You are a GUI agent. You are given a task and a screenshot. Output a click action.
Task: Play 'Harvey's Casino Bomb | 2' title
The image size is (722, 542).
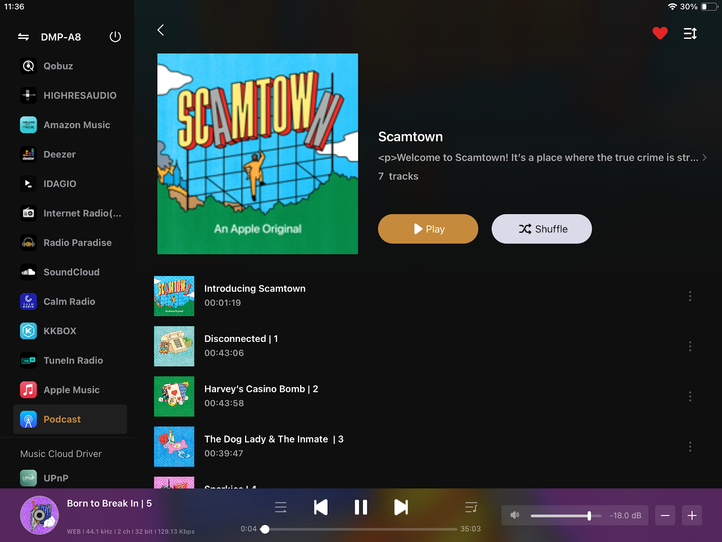click(261, 389)
